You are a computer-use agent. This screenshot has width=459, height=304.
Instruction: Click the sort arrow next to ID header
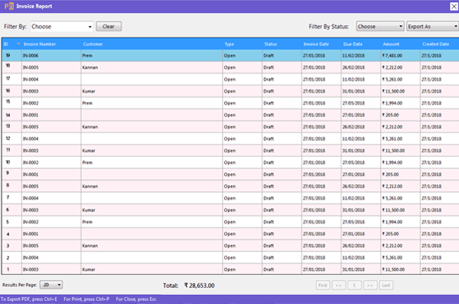click(x=18, y=44)
